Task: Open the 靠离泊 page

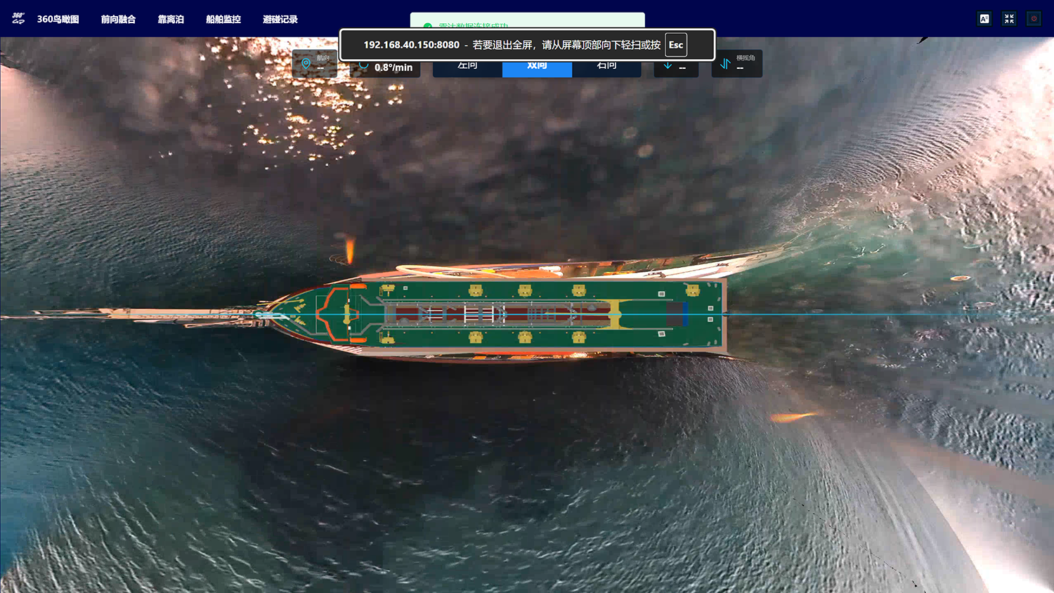Action: tap(171, 20)
